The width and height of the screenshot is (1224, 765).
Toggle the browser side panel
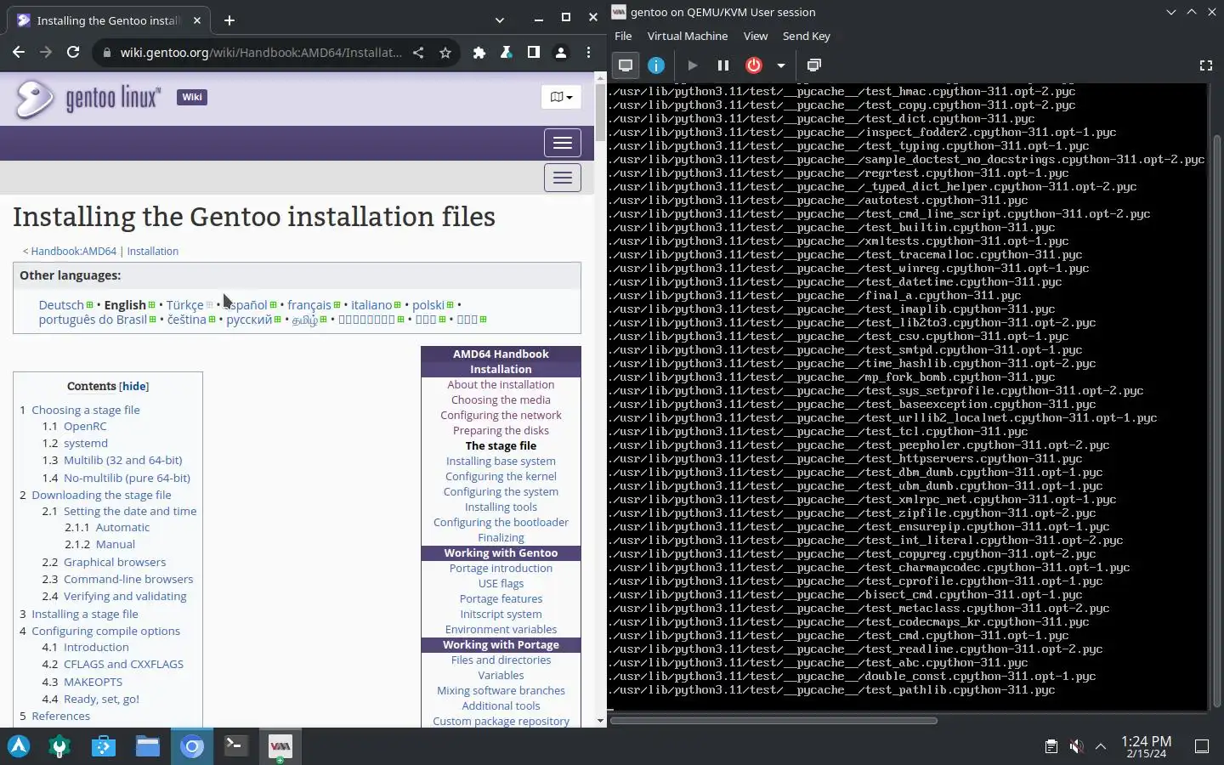tap(534, 53)
